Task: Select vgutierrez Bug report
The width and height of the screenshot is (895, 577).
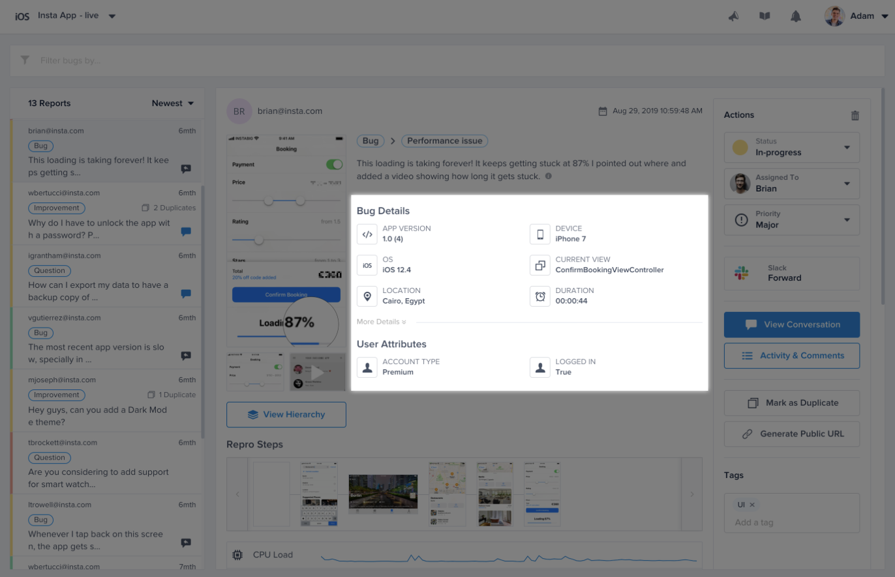Action: coord(107,339)
